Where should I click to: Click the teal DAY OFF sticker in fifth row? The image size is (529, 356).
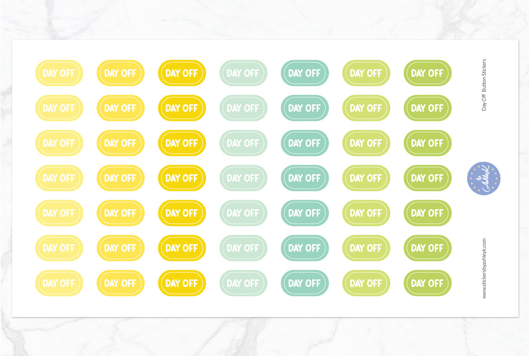pos(304,213)
